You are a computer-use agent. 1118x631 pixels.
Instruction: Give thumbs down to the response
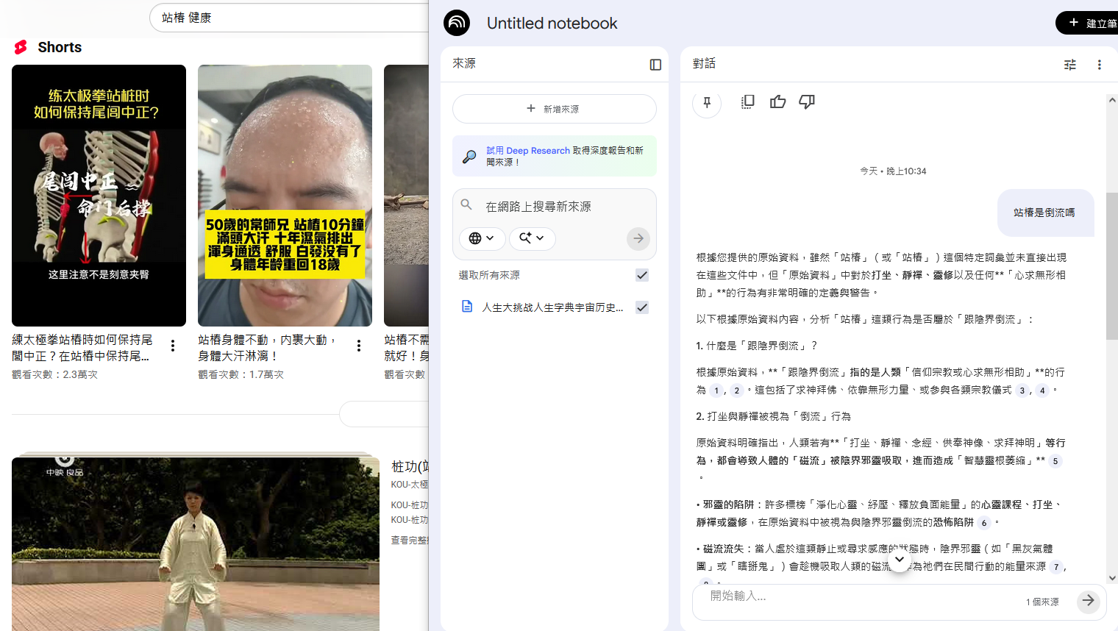click(x=807, y=101)
